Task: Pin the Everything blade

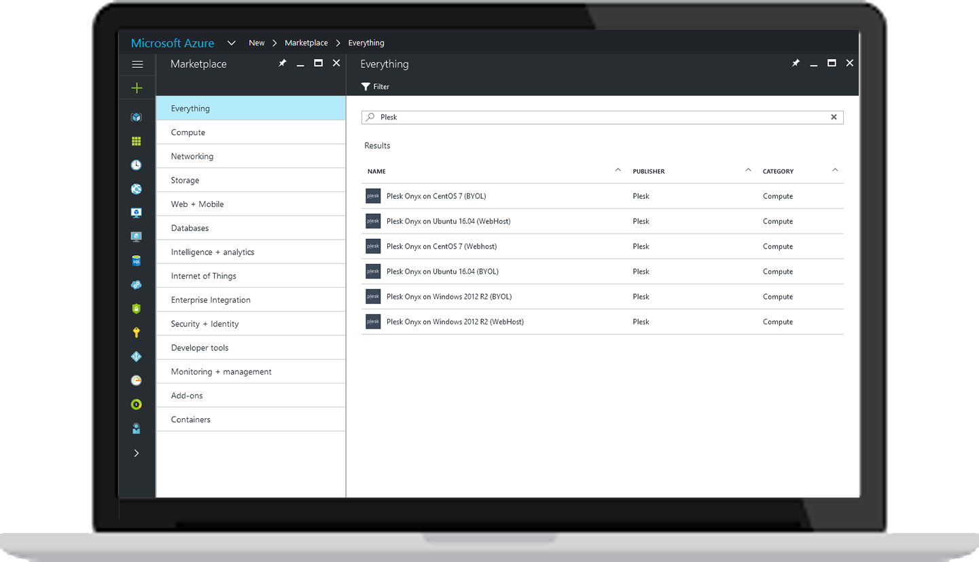Action: pyautogui.click(x=796, y=63)
